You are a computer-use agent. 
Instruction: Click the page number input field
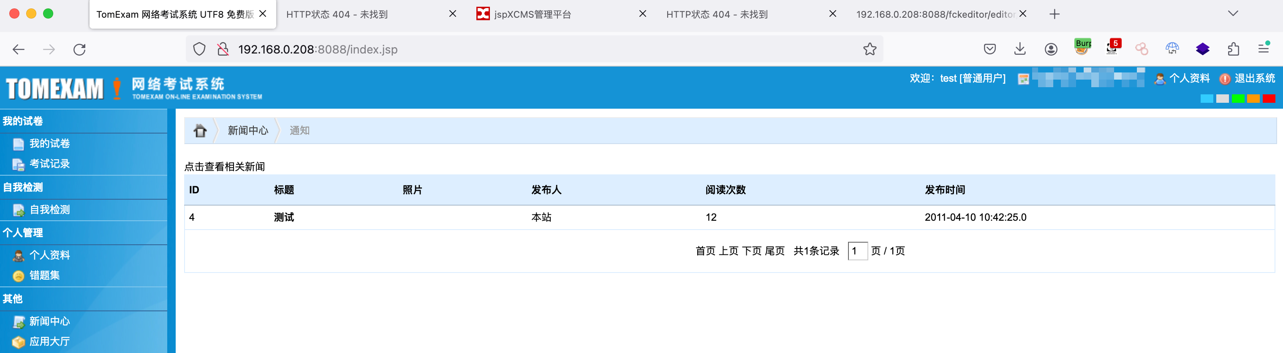tap(857, 251)
